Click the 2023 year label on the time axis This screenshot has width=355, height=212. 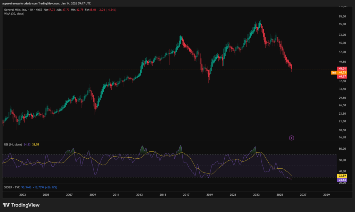[256, 195]
